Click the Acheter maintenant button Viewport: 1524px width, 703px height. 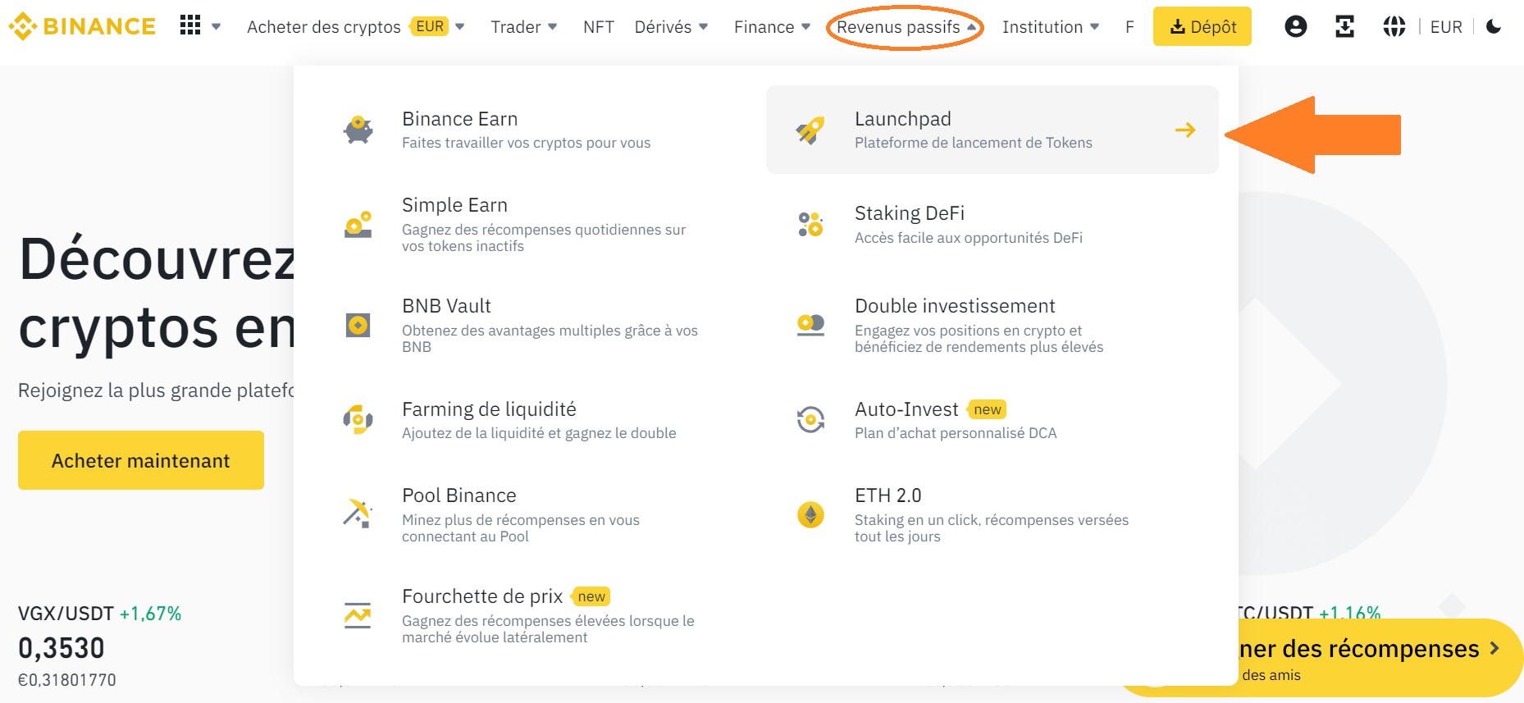(x=140, y=460)
